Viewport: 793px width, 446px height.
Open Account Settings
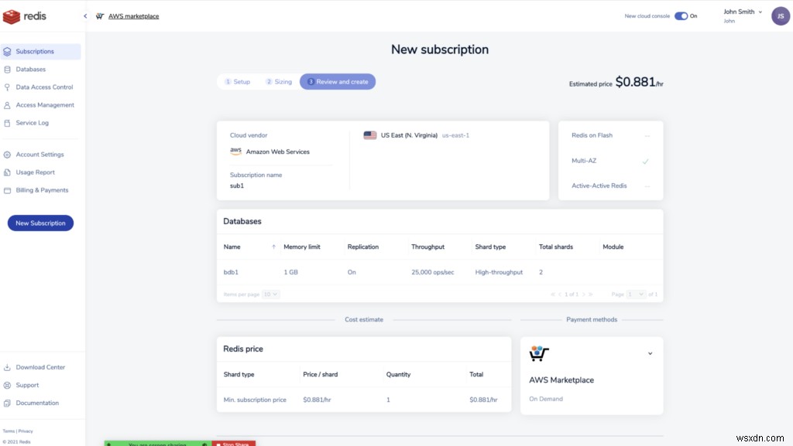click(38, 154)
